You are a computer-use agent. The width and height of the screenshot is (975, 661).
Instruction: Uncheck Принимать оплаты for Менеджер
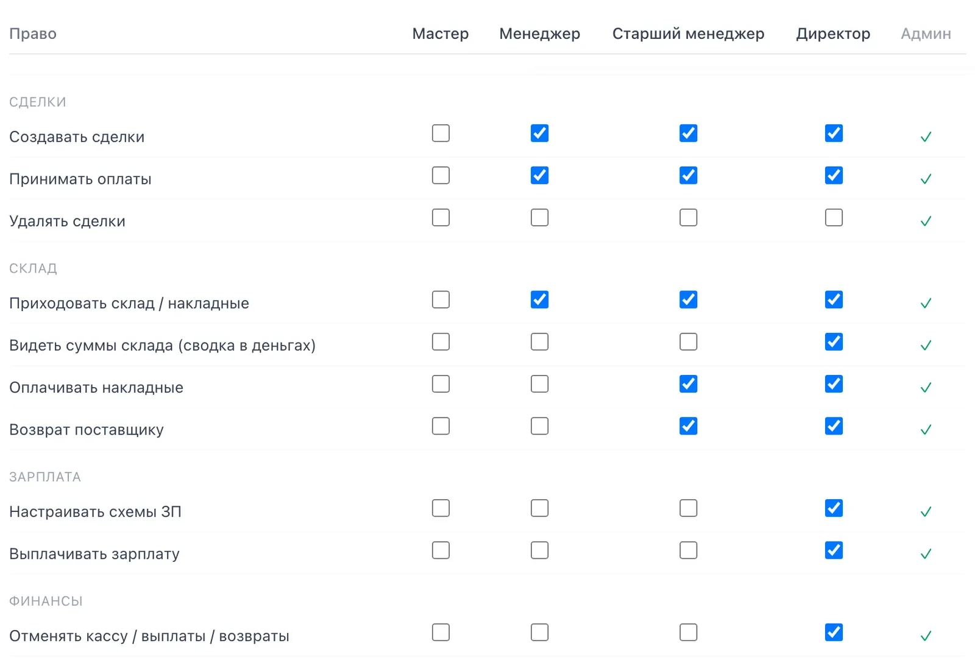pos(539,175)
